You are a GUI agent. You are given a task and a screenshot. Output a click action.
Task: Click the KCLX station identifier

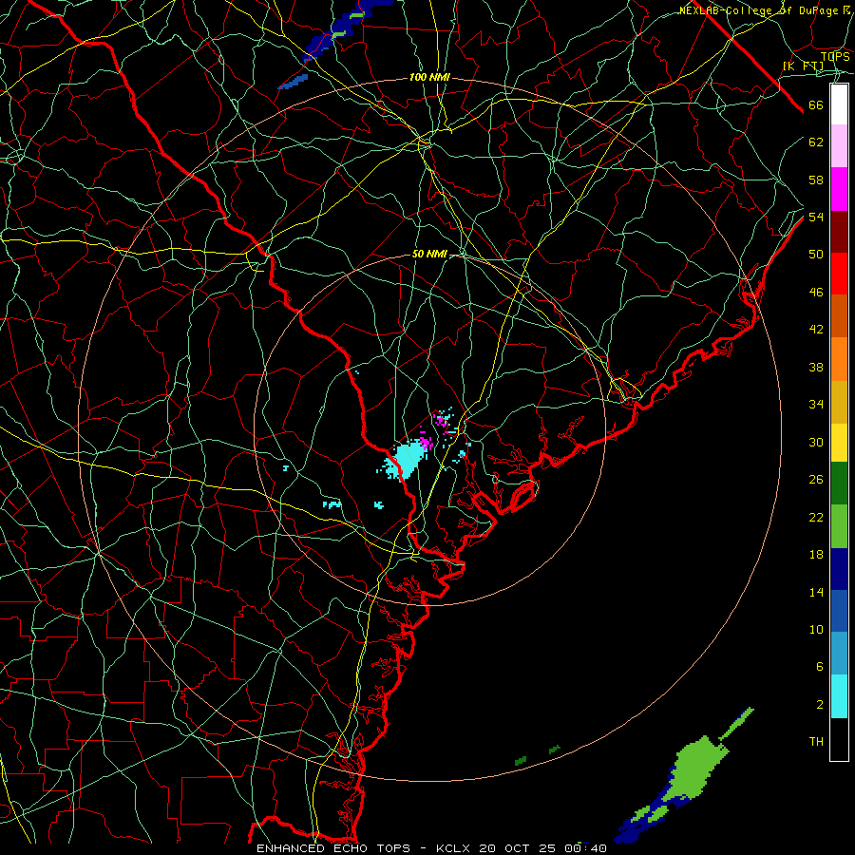455,848
